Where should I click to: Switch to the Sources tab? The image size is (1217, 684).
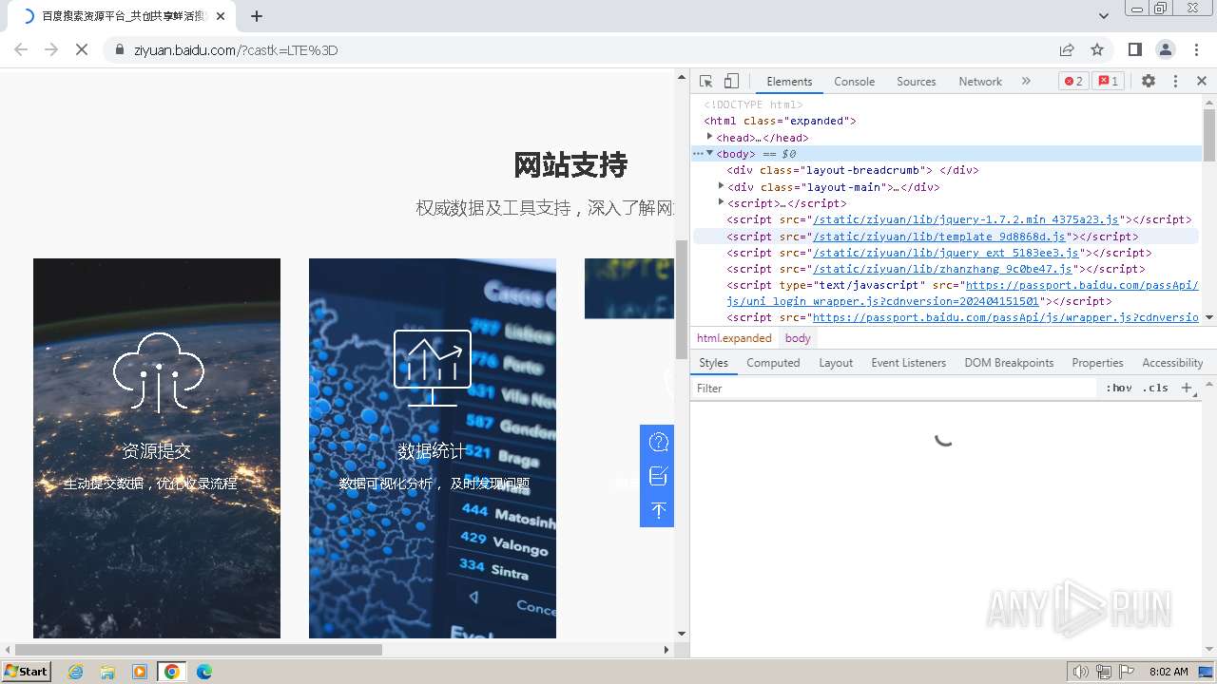(917, 82)
